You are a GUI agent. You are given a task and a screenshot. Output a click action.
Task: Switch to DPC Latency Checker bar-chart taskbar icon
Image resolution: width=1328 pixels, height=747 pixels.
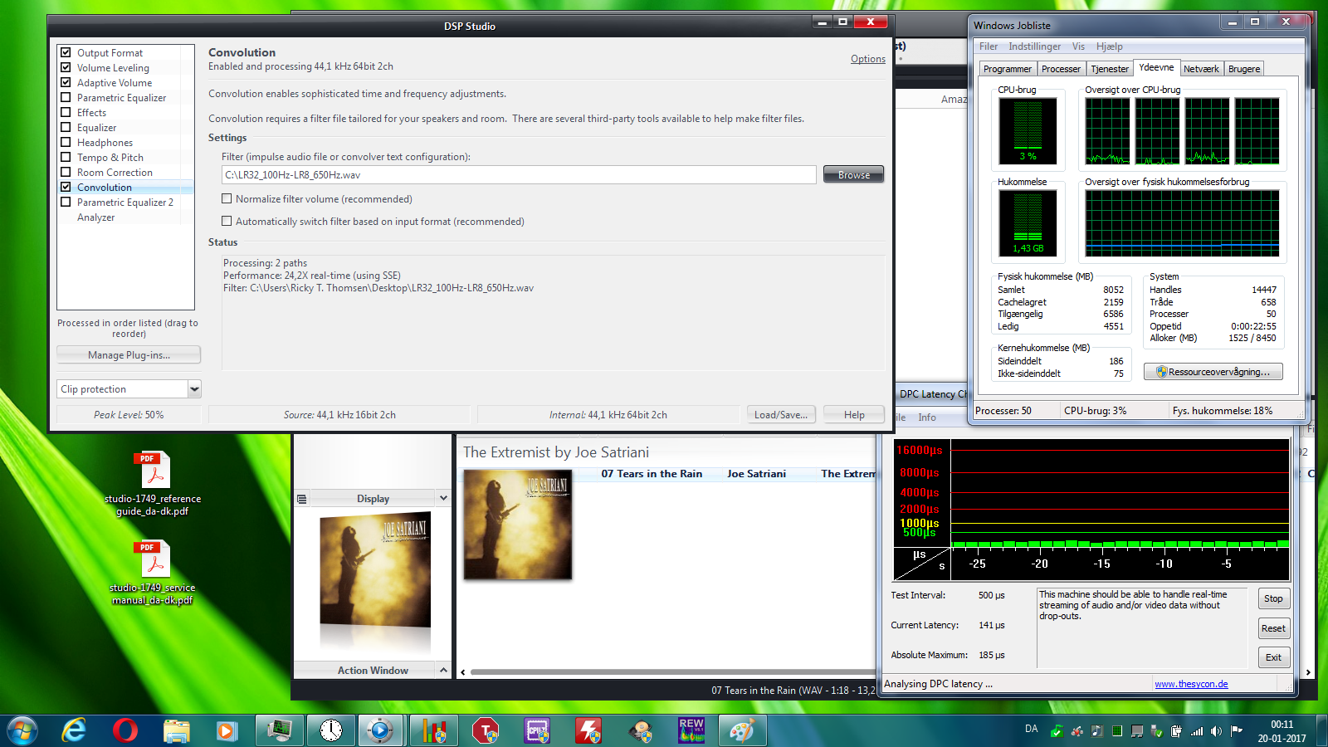point(434,730)
